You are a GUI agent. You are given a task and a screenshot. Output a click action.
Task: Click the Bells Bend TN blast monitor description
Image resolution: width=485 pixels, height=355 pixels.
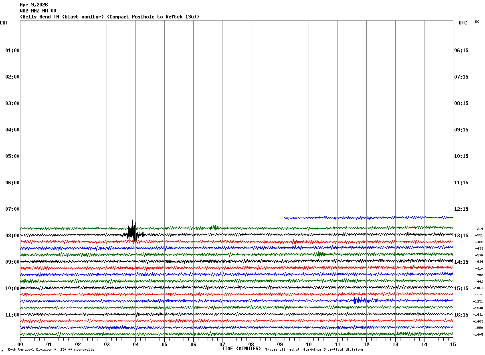point(109,17)
